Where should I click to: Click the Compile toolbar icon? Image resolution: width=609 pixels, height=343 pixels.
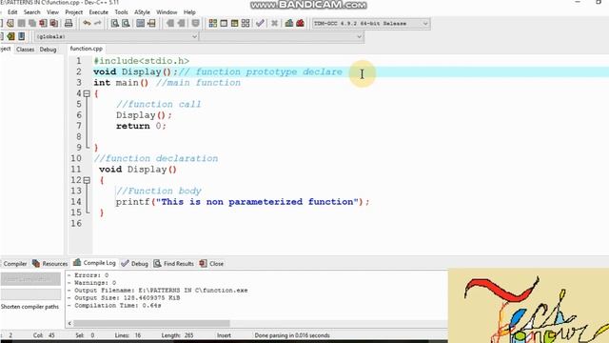pyautogui.click(x=213, y=23)
